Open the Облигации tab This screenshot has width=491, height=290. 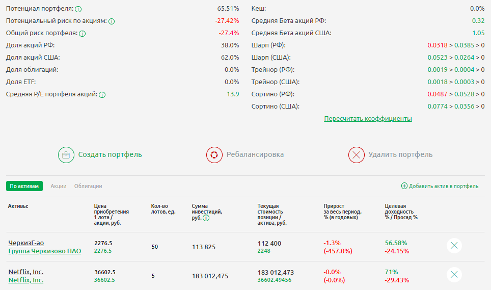coord(88,187)
